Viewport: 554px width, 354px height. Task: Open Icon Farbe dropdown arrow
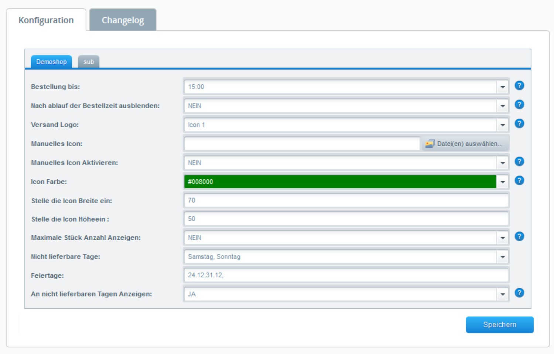502,182
